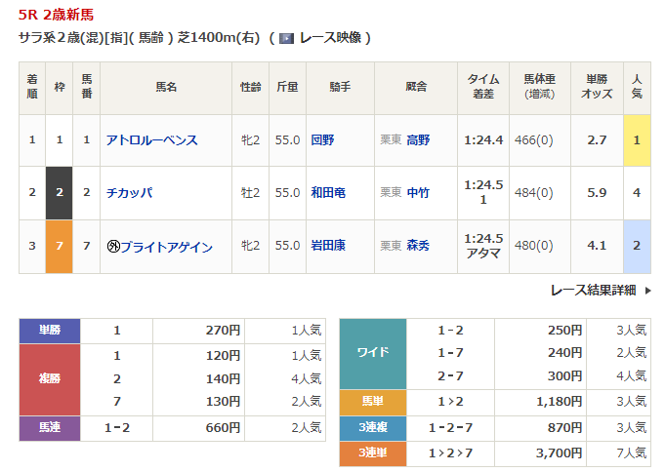The image size is (665, 472).
Task: Click the orange frame number 7 cell
Action: point(60,247)
